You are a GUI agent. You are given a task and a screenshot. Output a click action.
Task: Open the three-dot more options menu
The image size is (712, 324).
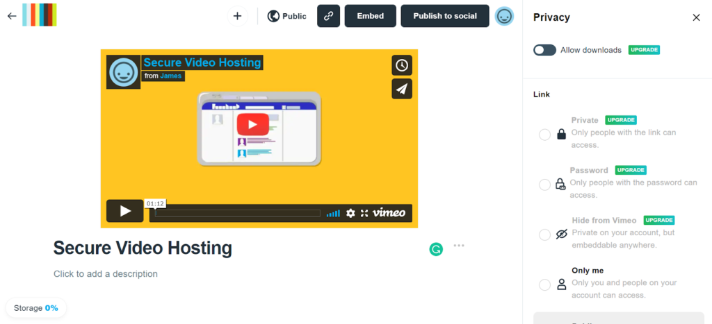coord(459,246)
